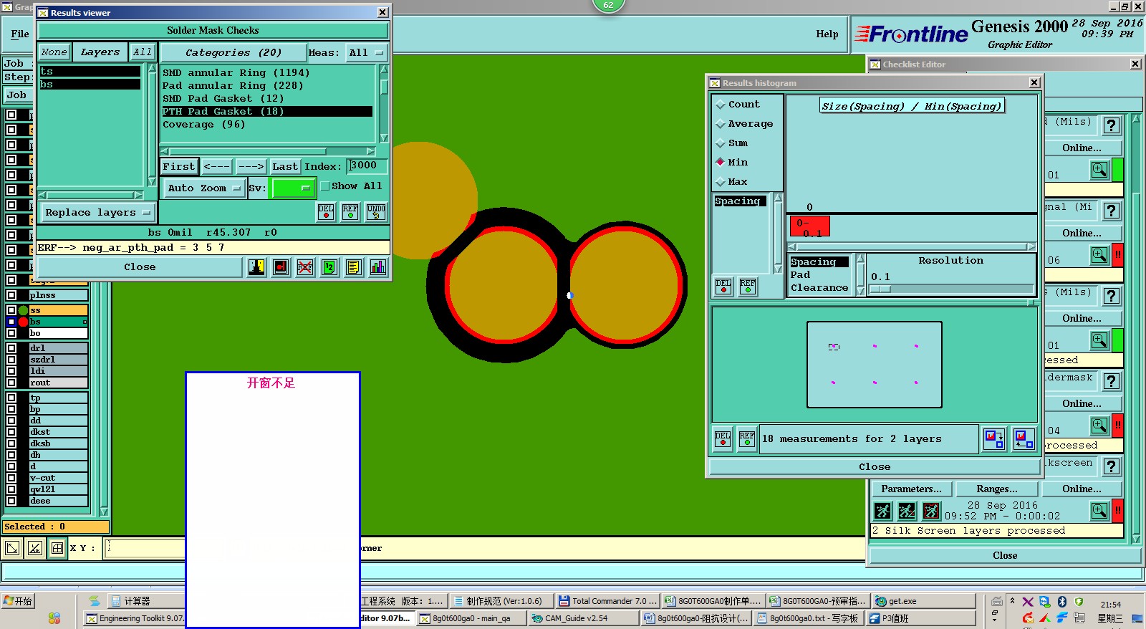Open the yellow notes report icon
1146x629 pixels.
click(x=354, y=267)
